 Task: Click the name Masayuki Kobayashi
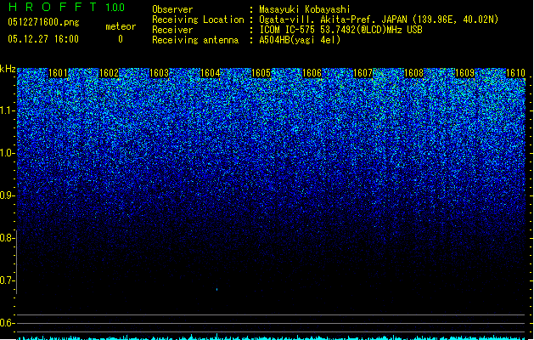click(x=305, y=9)
